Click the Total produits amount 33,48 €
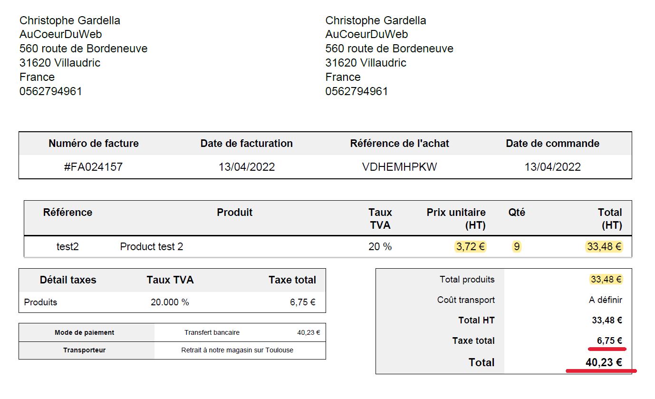 pyautogui.click(x=604, y=280)
